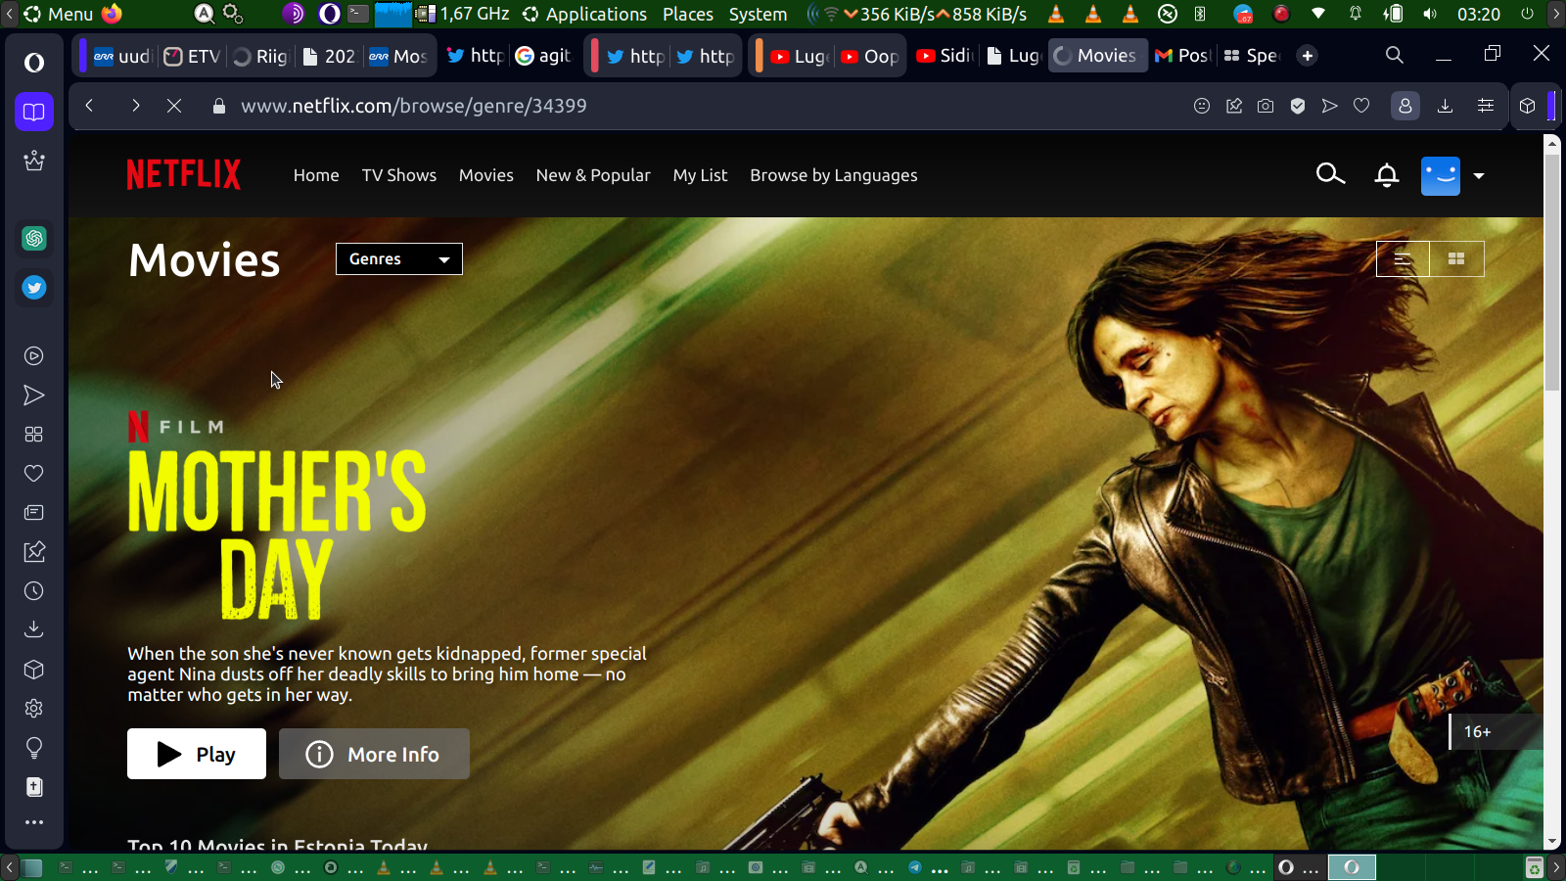Viewport: 1566px width, 881px height.
Task: Open the Applications menu
Action: (585, 14)
